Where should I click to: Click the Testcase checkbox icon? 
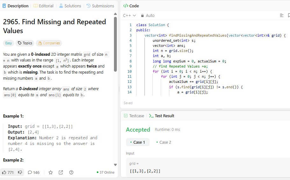click(x=126, y=116)
